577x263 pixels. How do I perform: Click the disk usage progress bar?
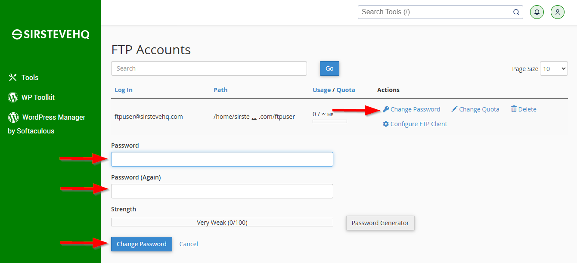[330, 121]
